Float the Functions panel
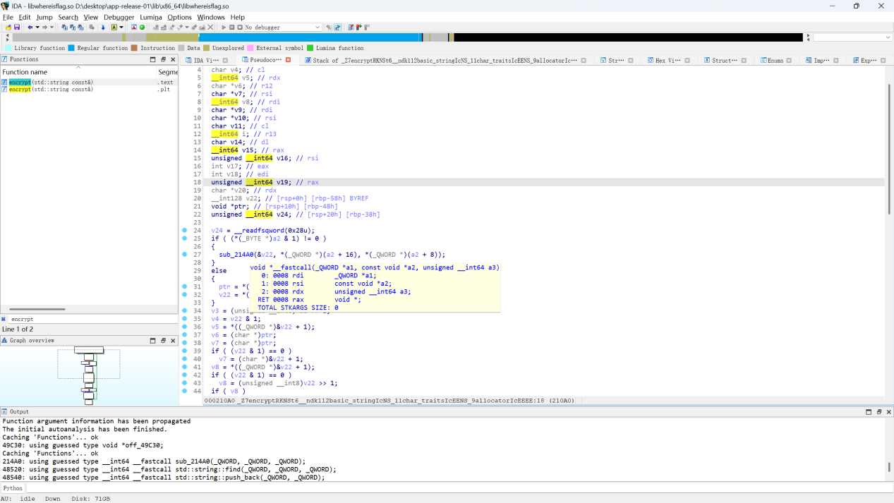The image size is (894, 503). [163, 59]
